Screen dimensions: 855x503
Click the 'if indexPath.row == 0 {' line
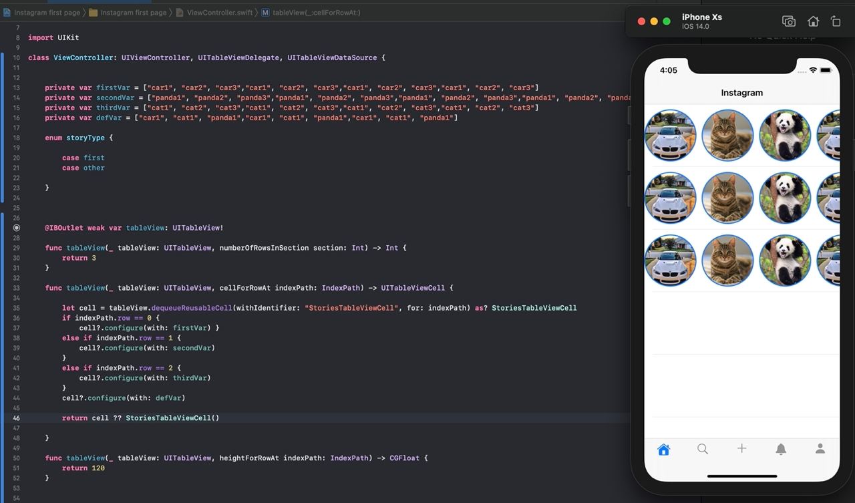[111, 318]
